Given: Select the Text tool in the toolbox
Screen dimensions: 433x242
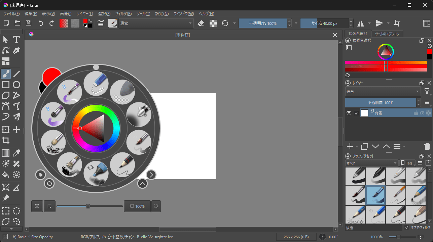Looking at the screenshot, I should 16,39.
